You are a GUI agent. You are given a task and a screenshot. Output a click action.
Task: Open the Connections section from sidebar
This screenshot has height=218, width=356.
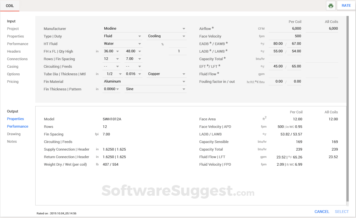pos(17,59)
